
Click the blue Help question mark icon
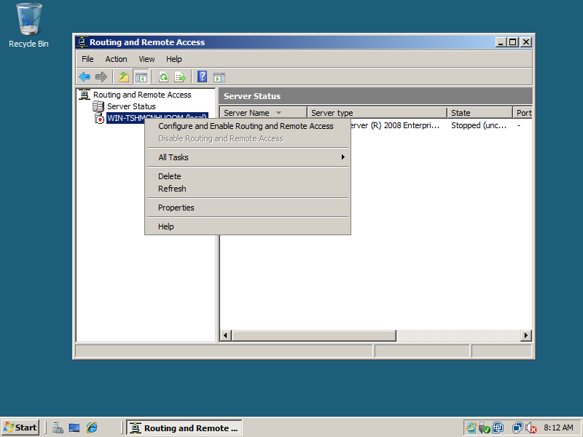203,77
